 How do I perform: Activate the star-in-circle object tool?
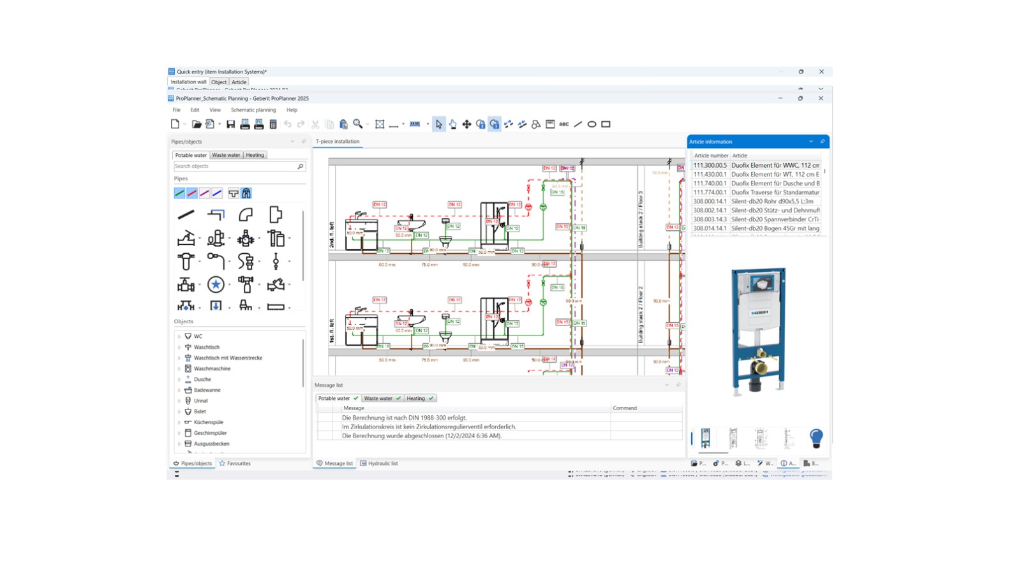215,283
